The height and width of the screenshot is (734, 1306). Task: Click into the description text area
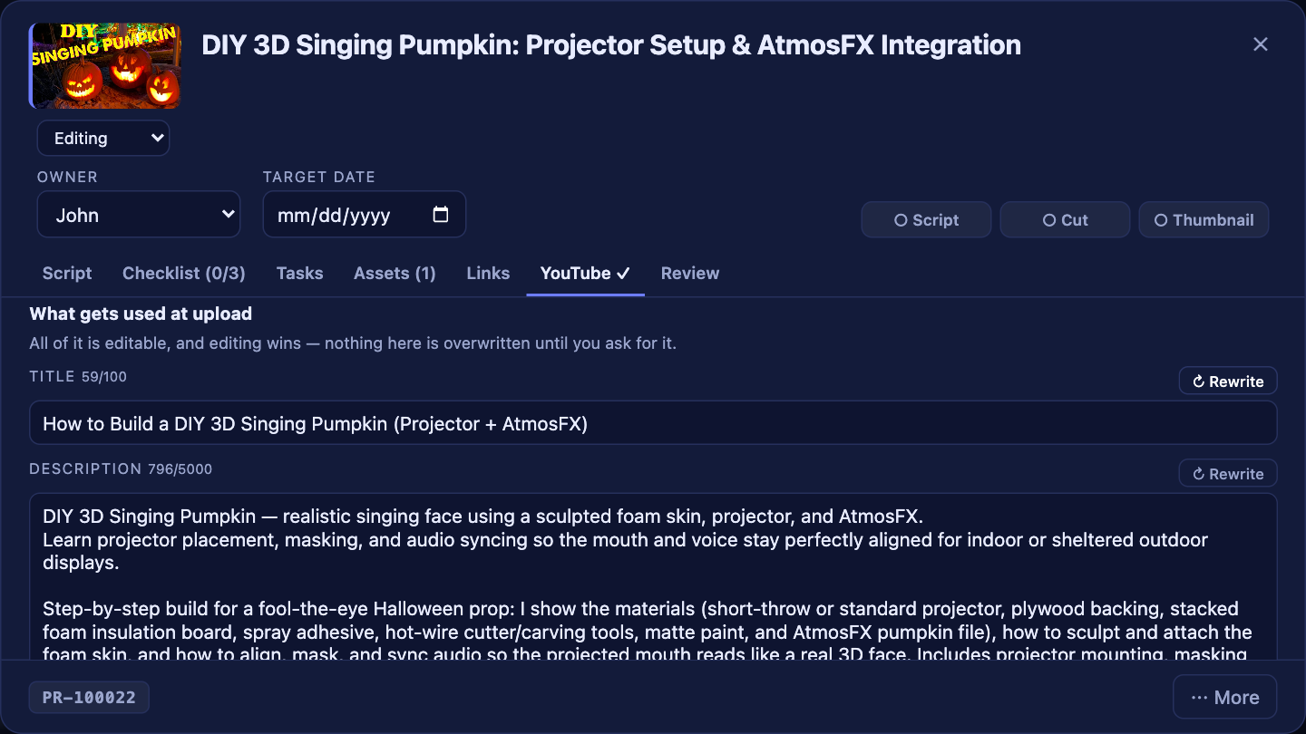(653, 576)
